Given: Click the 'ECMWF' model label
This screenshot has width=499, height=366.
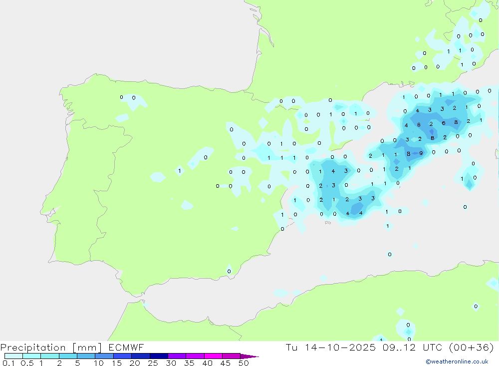Looking at the screenshot, I should coord(126,348).
